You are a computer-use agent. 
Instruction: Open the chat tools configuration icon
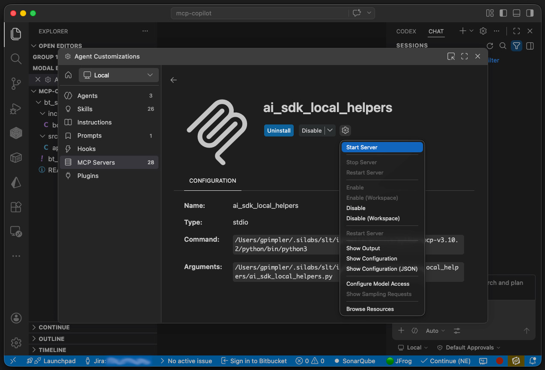457,331
